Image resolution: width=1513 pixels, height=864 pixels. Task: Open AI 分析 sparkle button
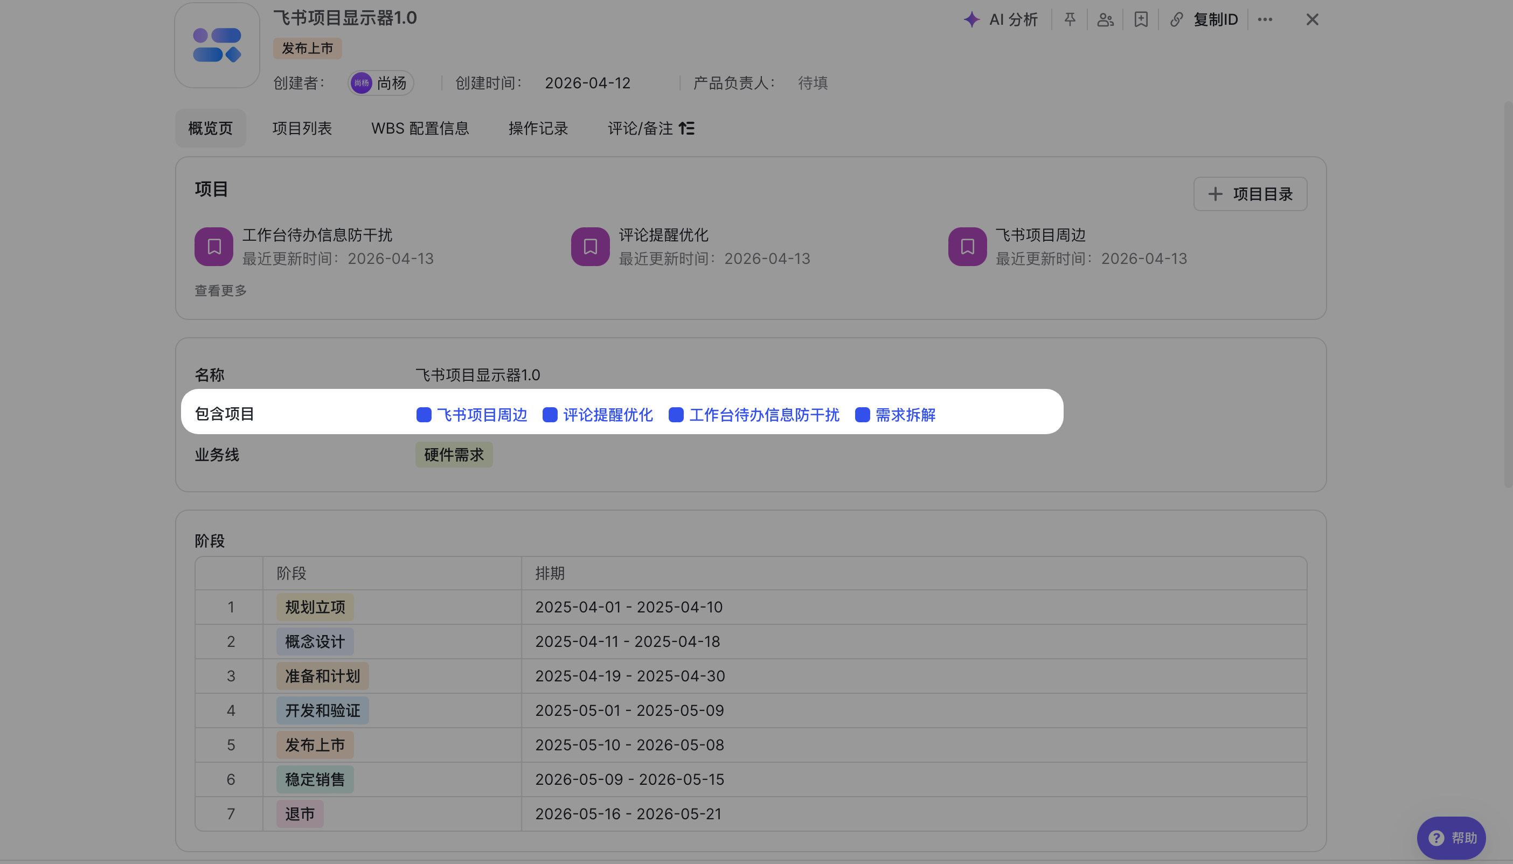tap(1001, 19)
